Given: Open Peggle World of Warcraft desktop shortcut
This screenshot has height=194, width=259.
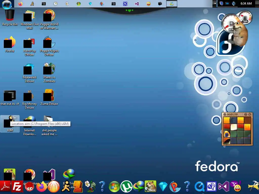Looking at the screenshot, I should 49,19.
